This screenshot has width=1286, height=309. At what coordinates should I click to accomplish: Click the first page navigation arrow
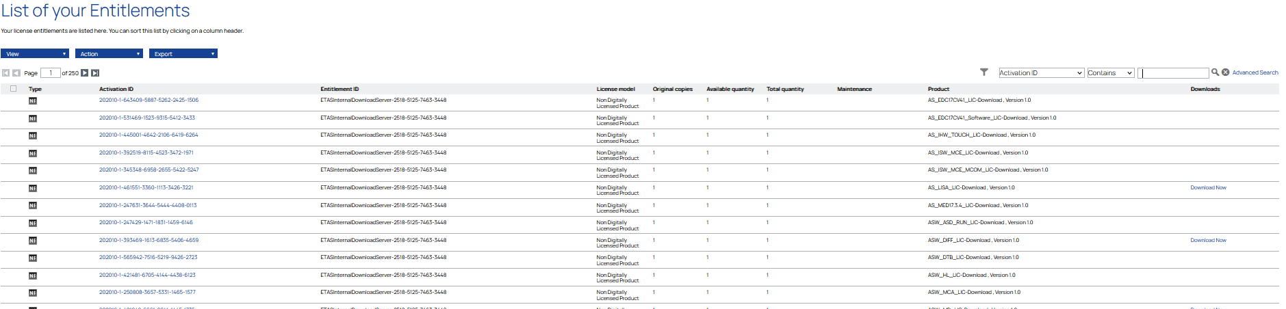tap(5, 73)
